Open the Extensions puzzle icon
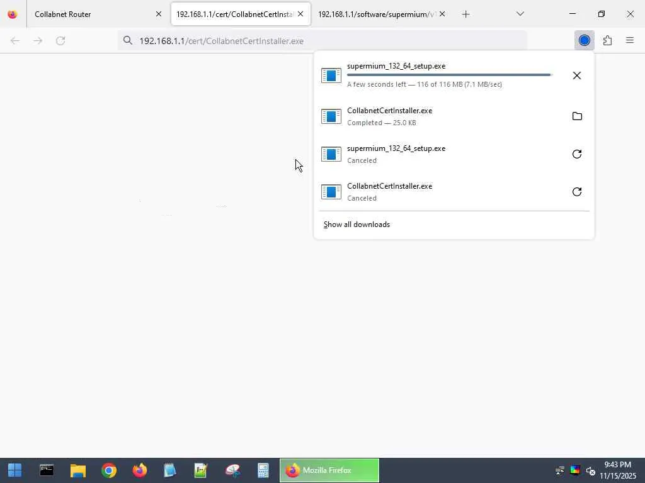This screenshot has width=645, height=483. pos(607,40)
